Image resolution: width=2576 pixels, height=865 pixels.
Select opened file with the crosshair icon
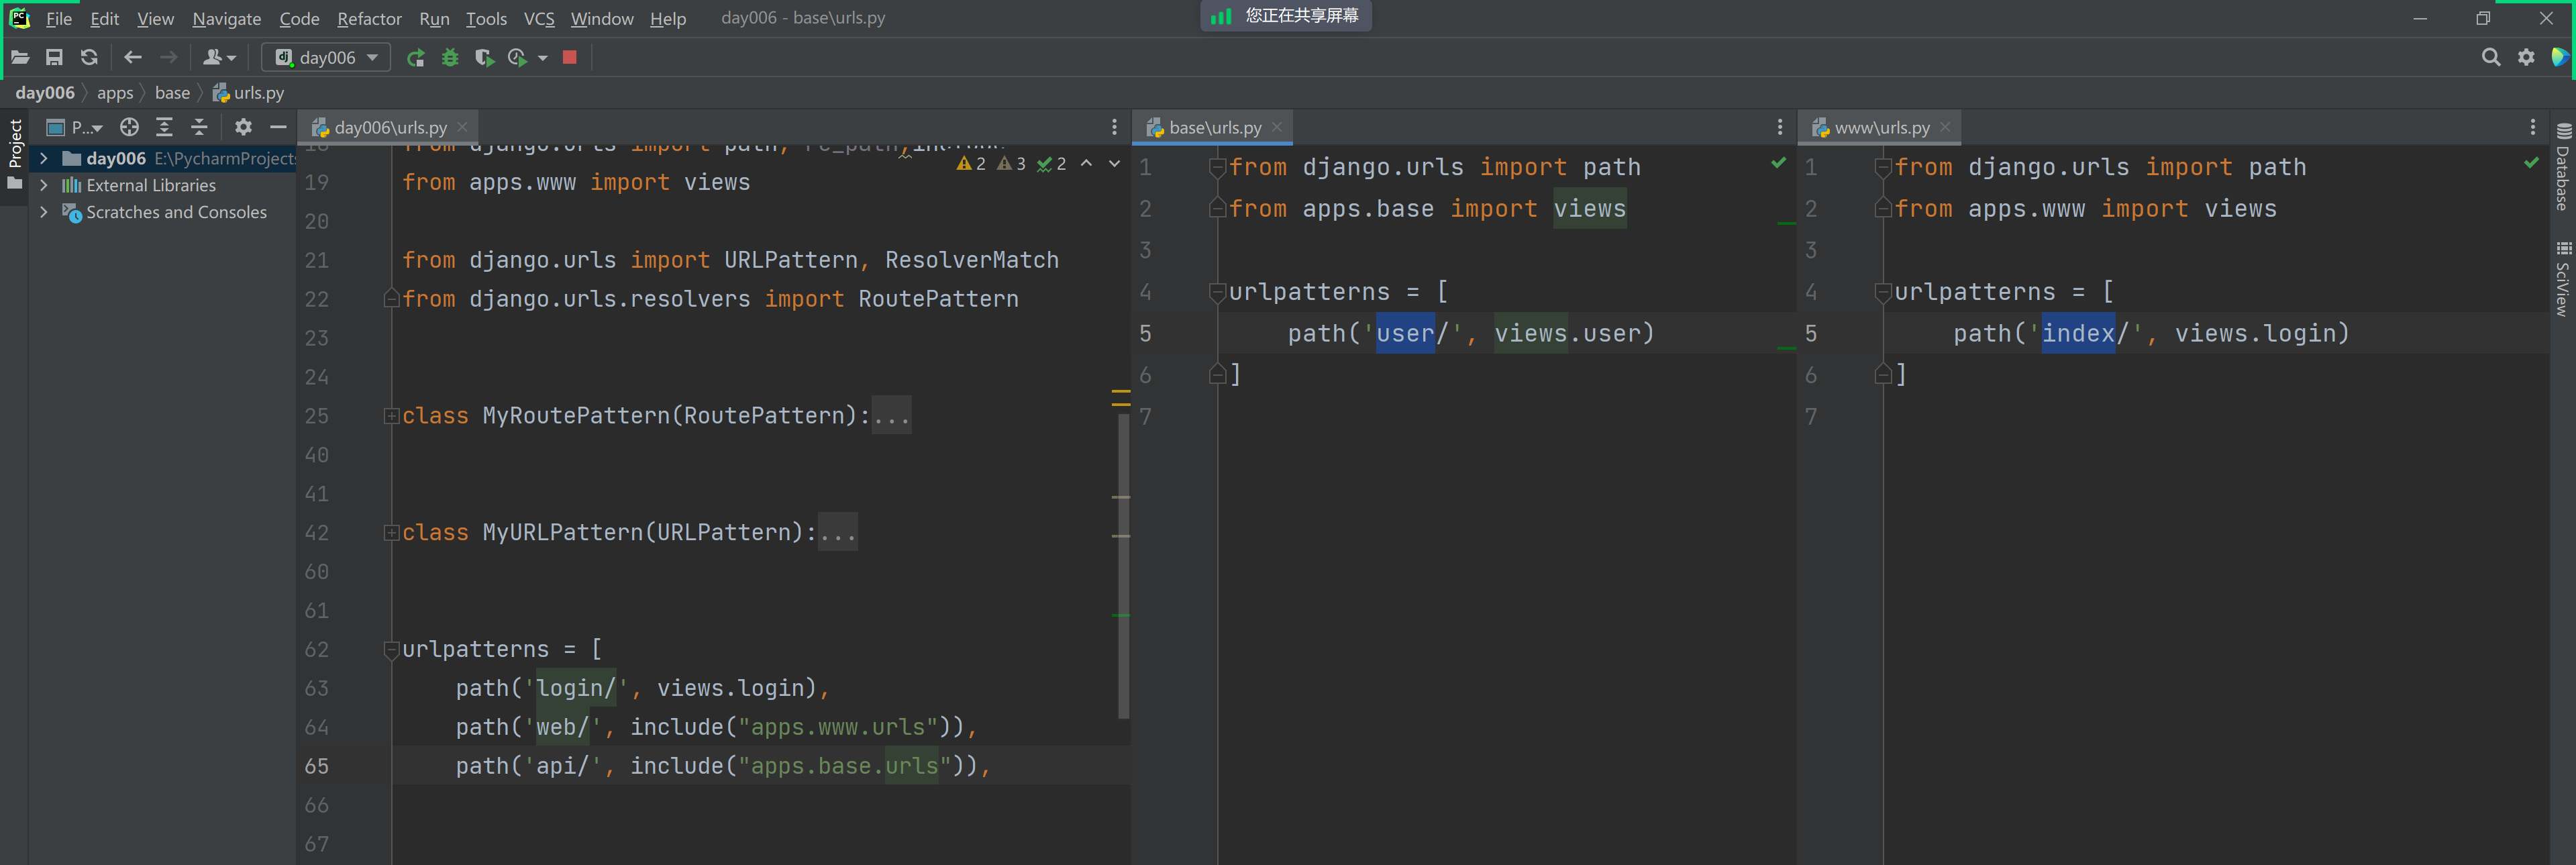(x=129, y=127)
